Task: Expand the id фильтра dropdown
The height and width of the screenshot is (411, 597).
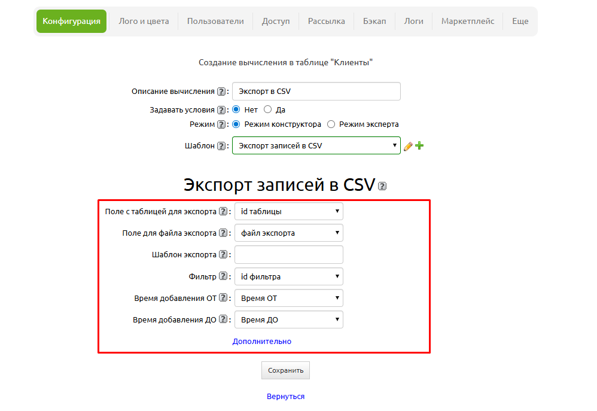Action: (288, 276)
